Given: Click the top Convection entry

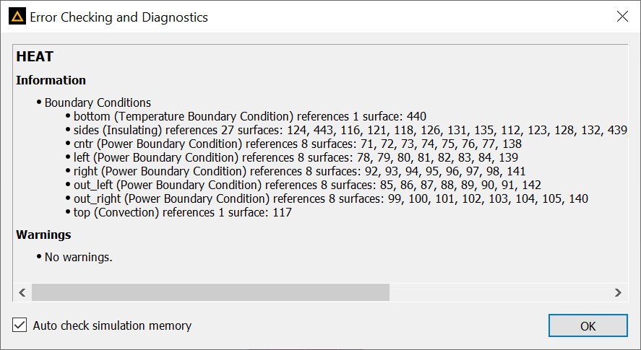Looking at the screenshot, I should point(183,212).
